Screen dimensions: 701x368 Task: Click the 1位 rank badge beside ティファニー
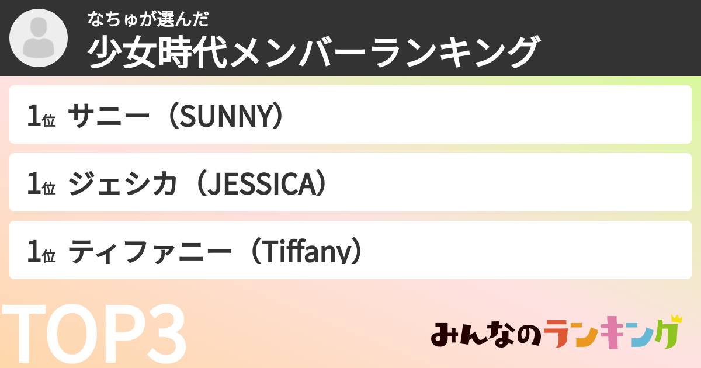click(x=41, y=252)
